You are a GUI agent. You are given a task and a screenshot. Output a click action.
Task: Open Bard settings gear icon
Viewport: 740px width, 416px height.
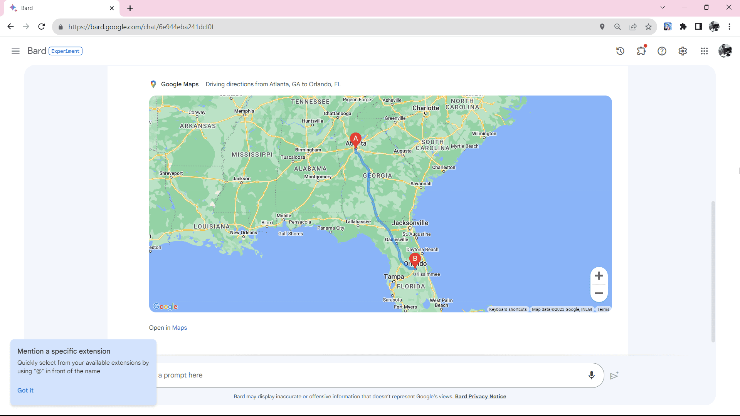[x=683, y=51]
